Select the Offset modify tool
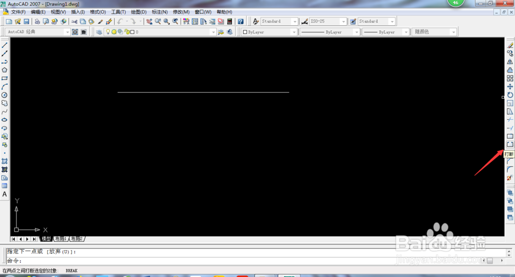This screenshot has width=515, height=277. 510,70
